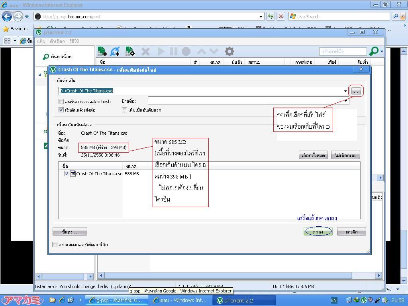The height and width of the screenshot is (306, 408).
Task: Click the Start torrent play icon
Action: (161, 51)
